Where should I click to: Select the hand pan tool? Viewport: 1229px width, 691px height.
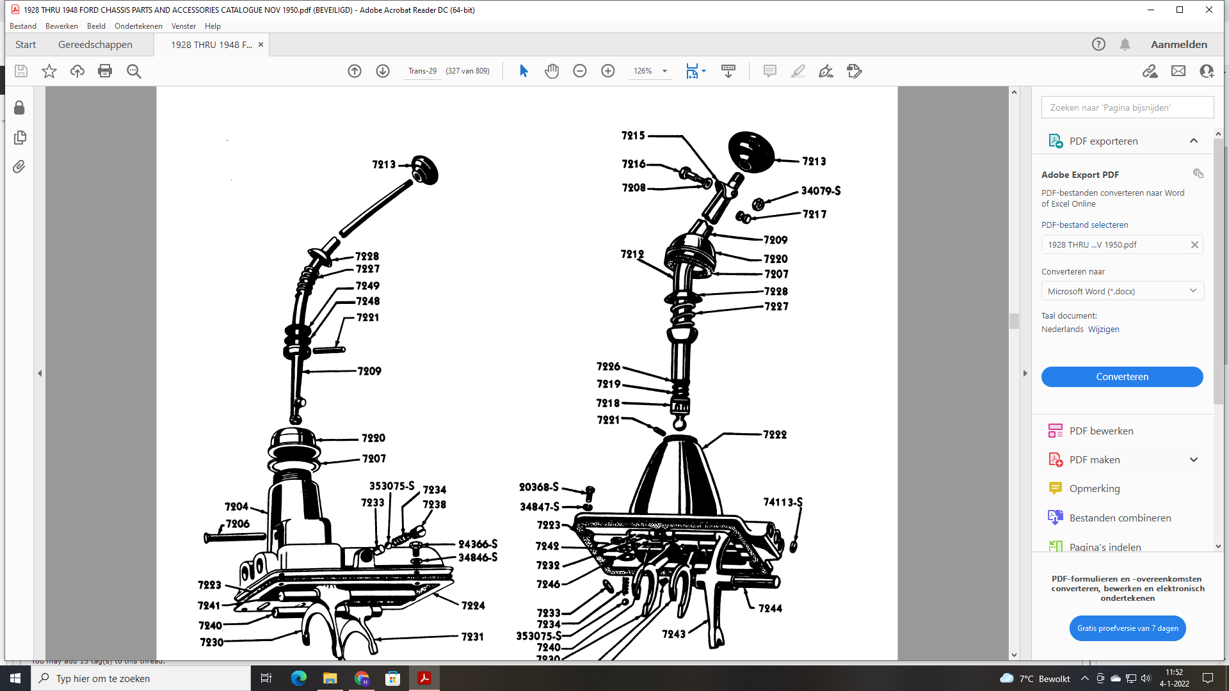[552, 71]
